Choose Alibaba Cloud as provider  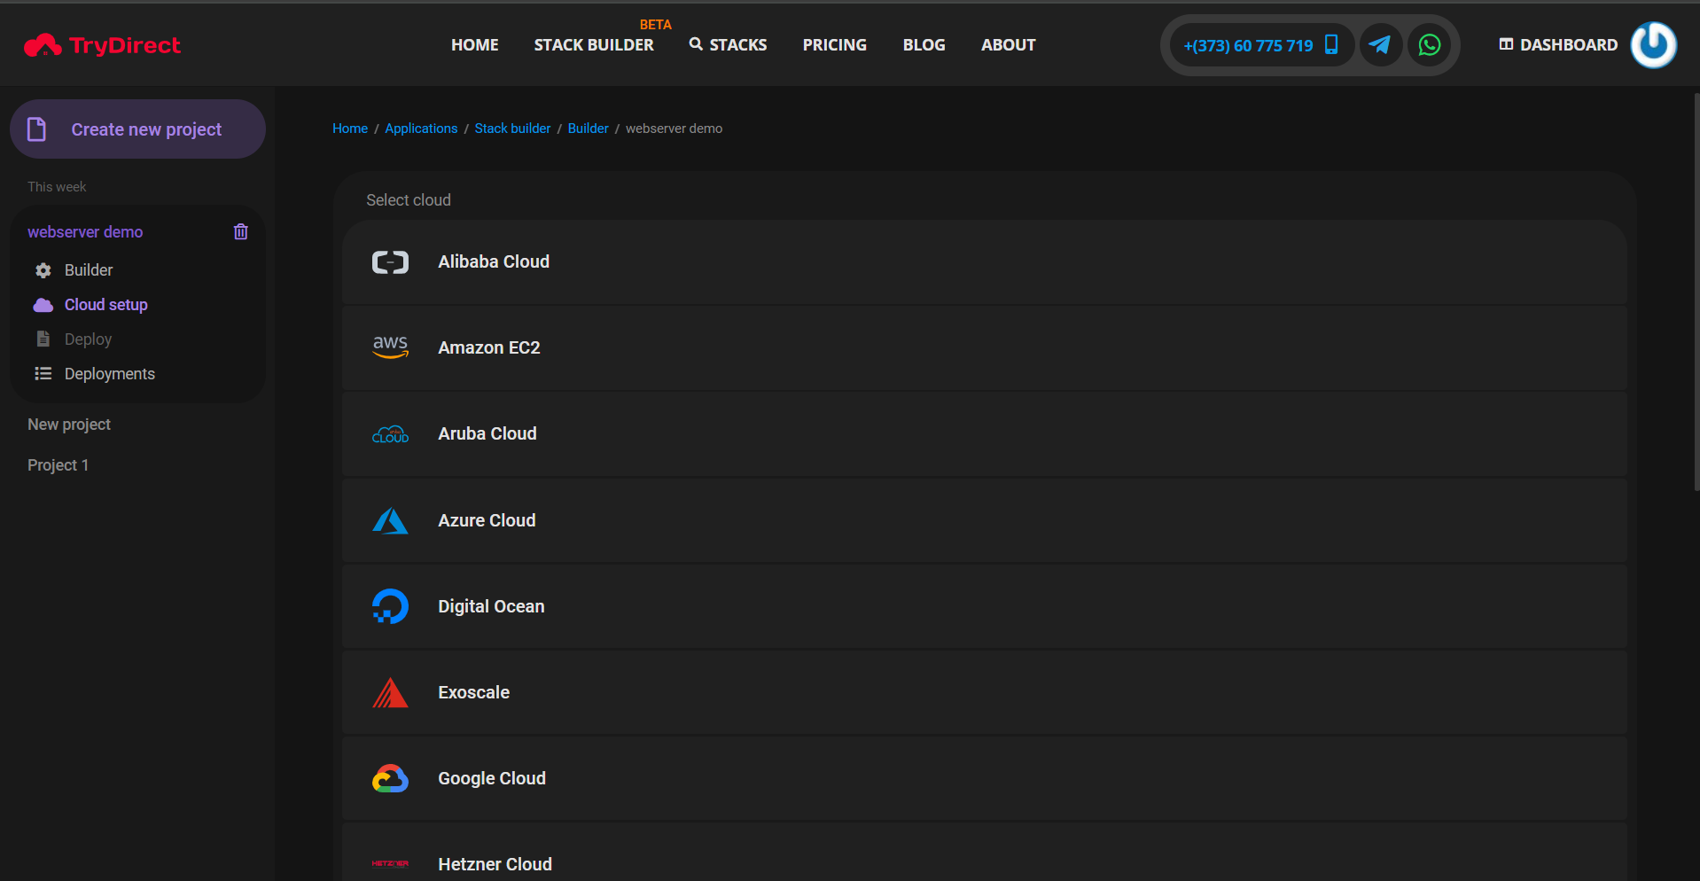tap(494, 262)
